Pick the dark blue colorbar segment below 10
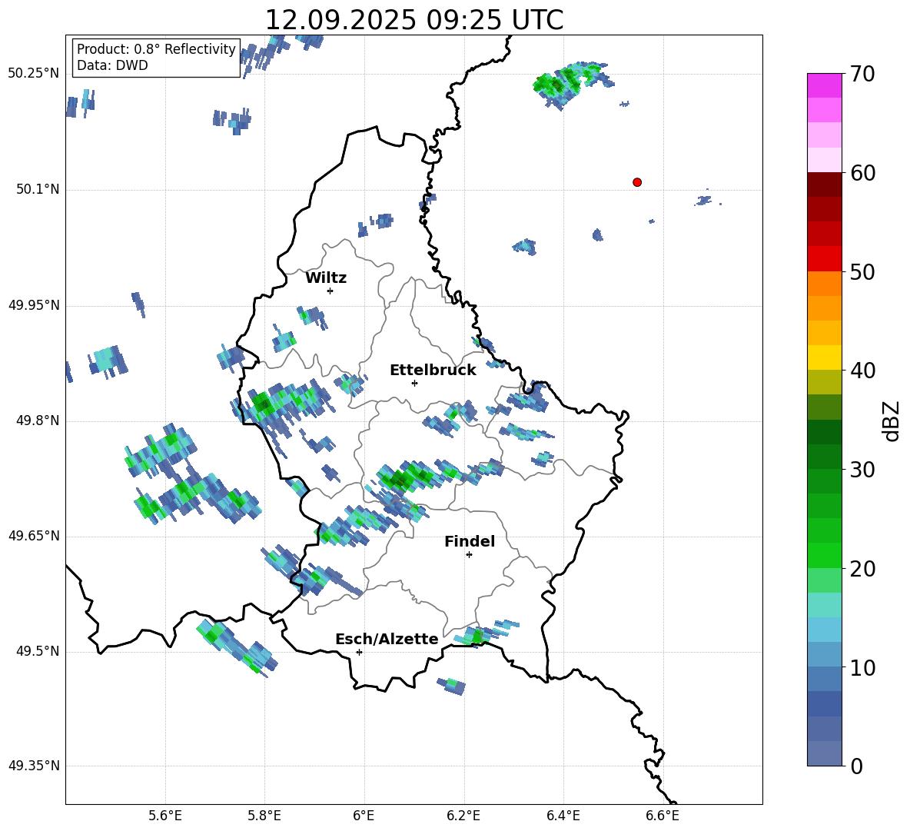 (x=825, y=703)
